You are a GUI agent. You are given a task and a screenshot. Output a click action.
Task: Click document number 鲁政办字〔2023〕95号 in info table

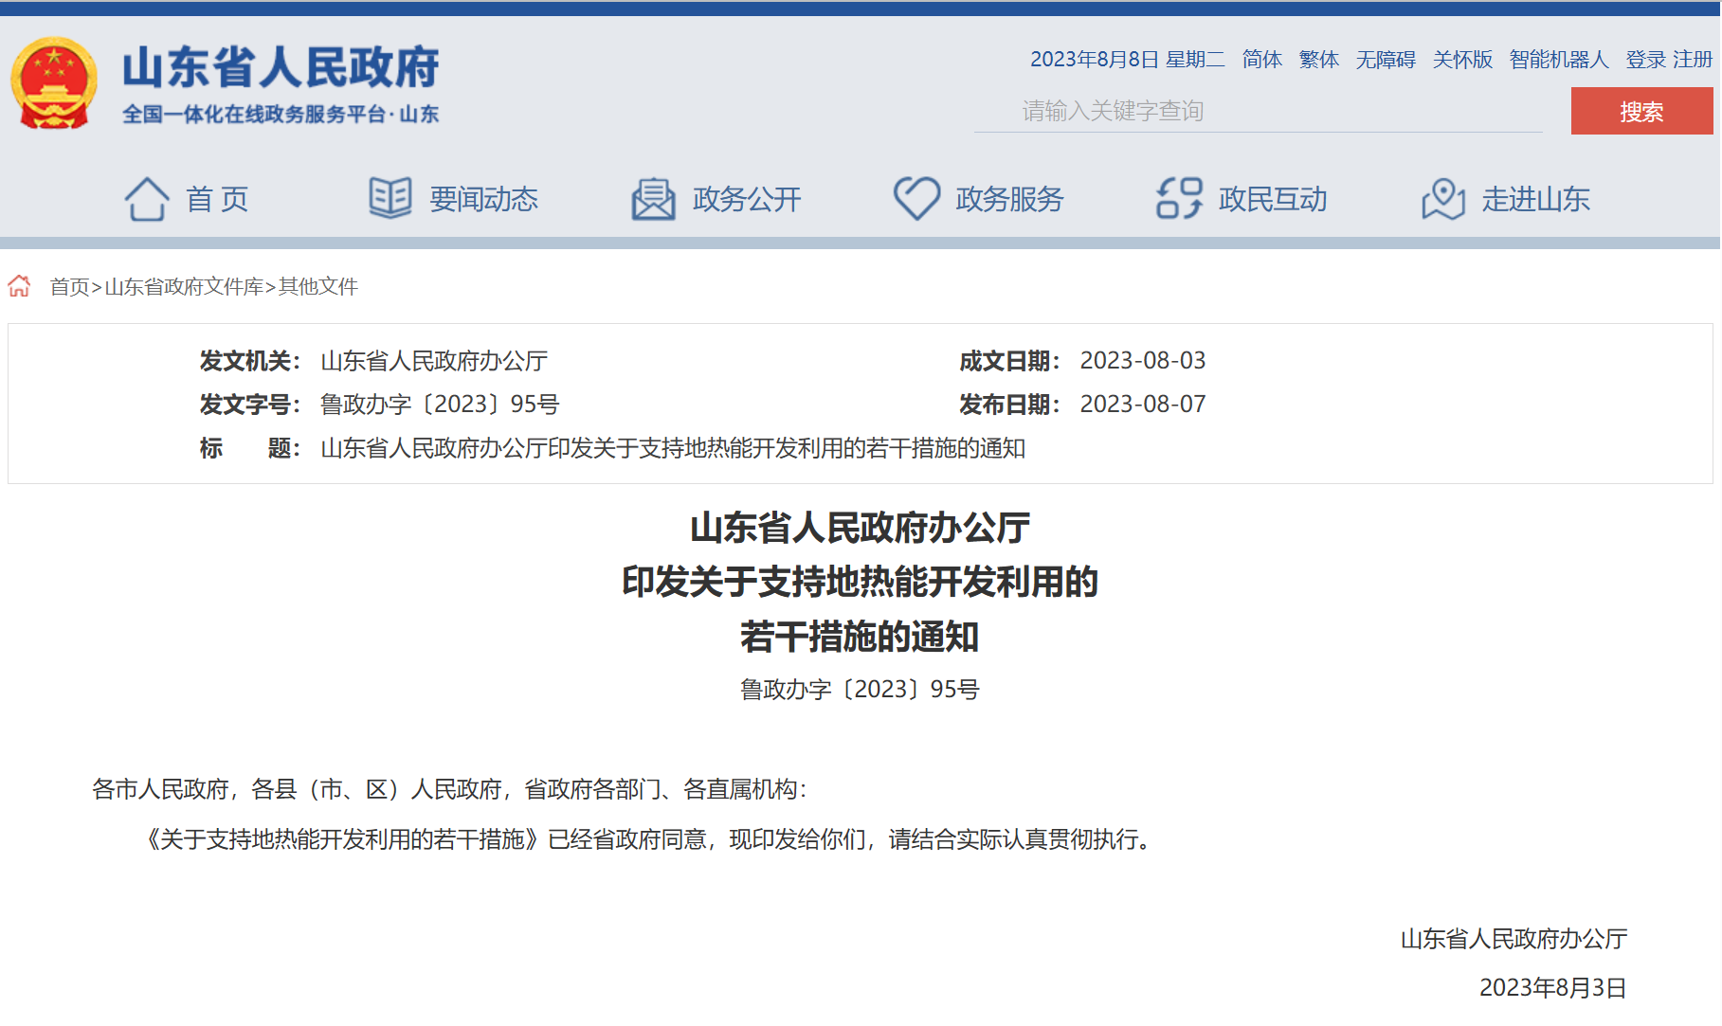click(440, 405)
